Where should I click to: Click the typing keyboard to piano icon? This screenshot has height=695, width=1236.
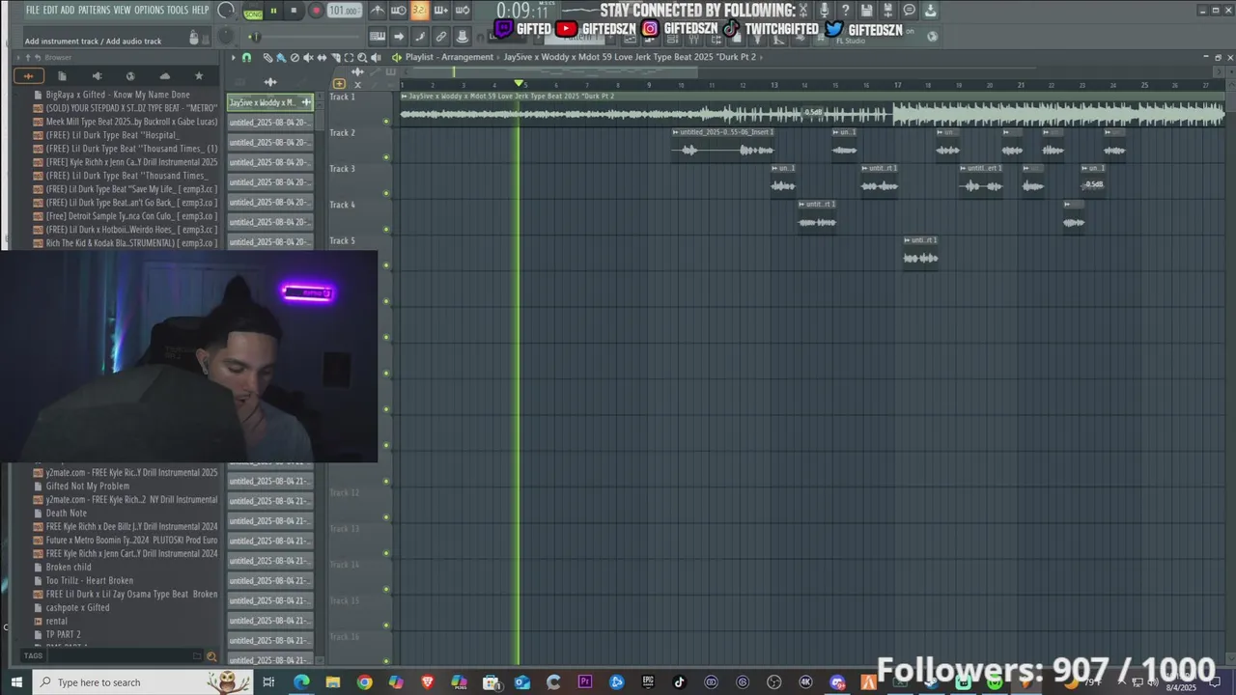coord(378,37)
